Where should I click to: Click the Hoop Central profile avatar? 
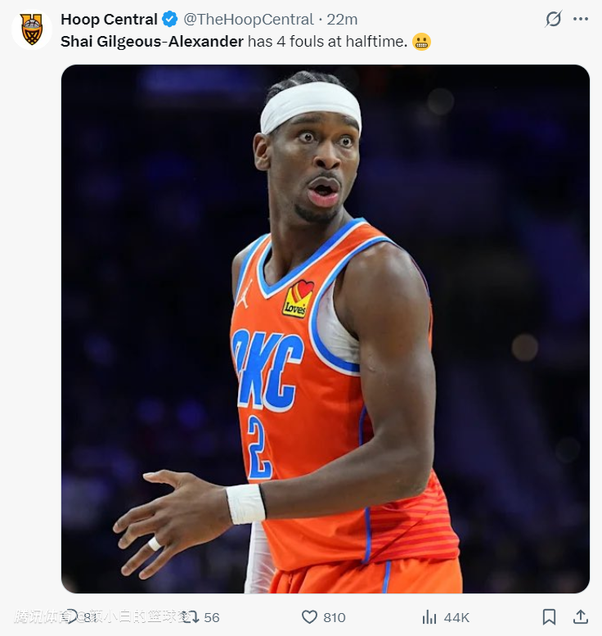32,29
